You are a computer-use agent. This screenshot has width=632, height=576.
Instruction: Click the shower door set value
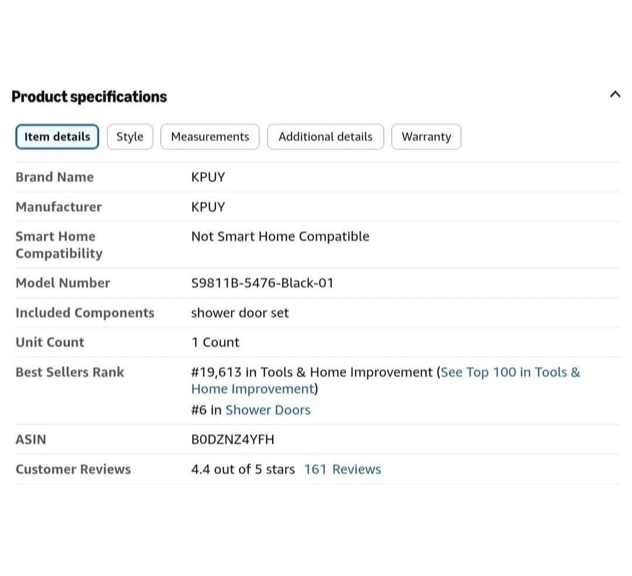(240, 313)
